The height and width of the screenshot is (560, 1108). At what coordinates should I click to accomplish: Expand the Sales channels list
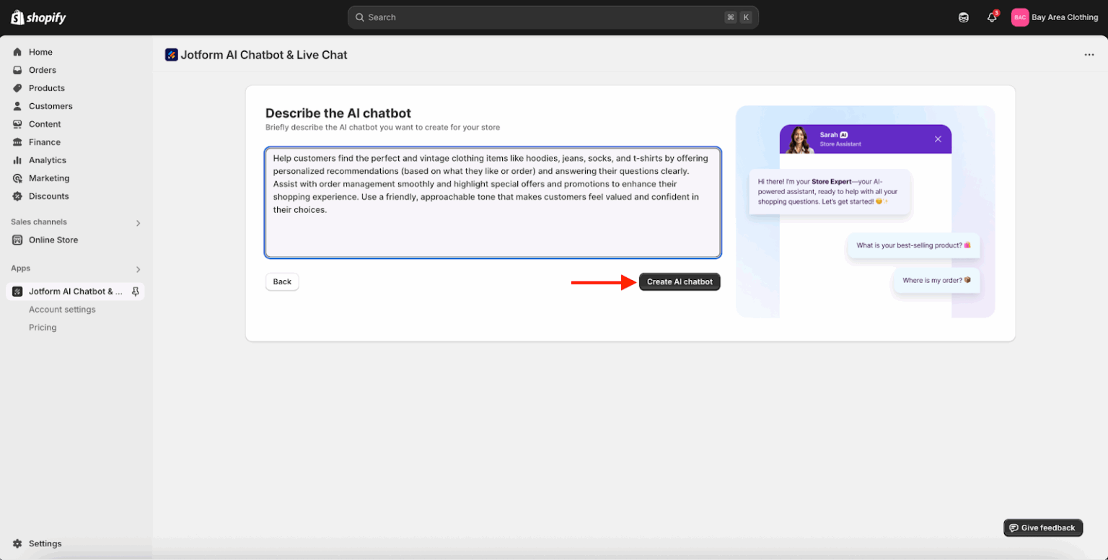coord(137,222)
